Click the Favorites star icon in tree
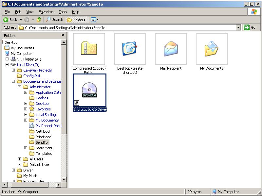This screenshot has width=262, height=196. pyautogui.click(x=32, y=109)
